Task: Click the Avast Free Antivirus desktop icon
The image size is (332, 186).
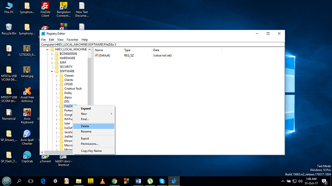Action: coord(27,91)
